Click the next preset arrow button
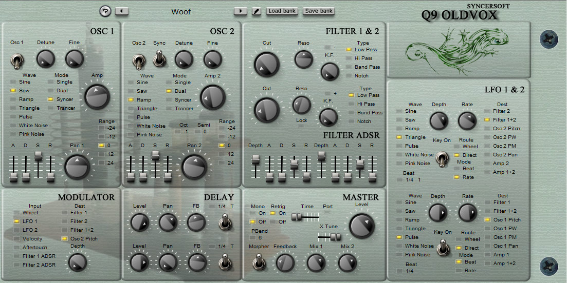 coord(241,11)
